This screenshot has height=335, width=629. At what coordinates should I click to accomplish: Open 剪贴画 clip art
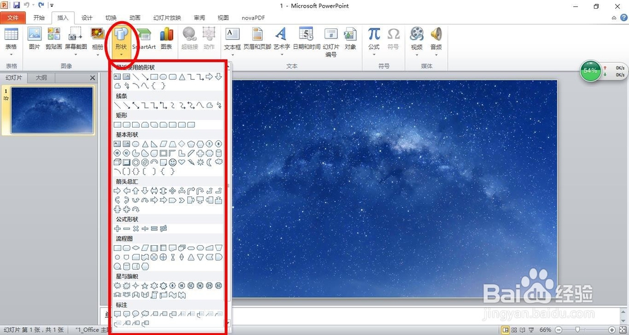(53, 38)
